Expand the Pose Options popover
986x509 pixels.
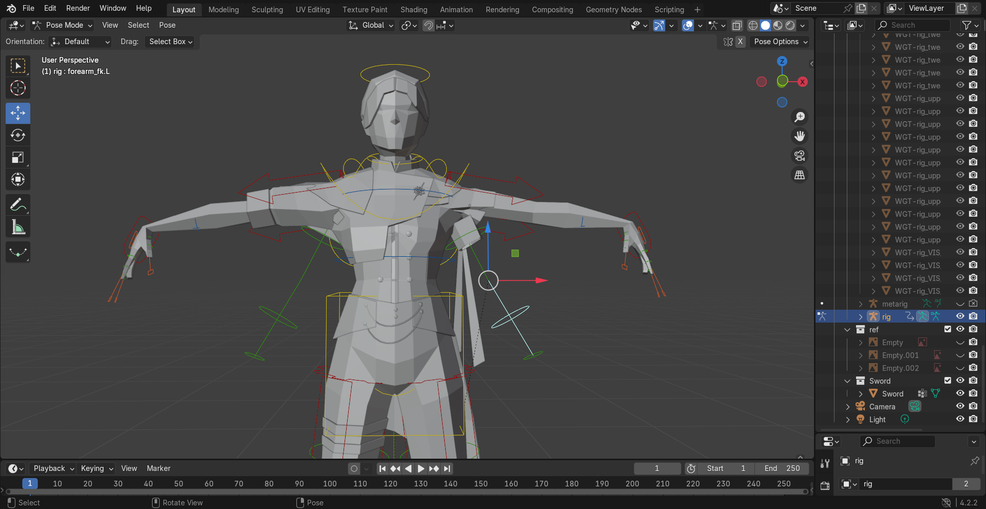point(780,42)
